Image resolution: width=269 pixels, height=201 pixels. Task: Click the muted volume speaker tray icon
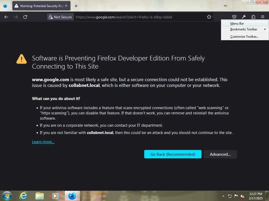pos(242,196)
